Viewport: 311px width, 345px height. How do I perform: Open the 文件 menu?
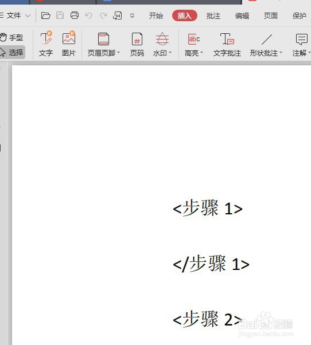tap(13, 15)
